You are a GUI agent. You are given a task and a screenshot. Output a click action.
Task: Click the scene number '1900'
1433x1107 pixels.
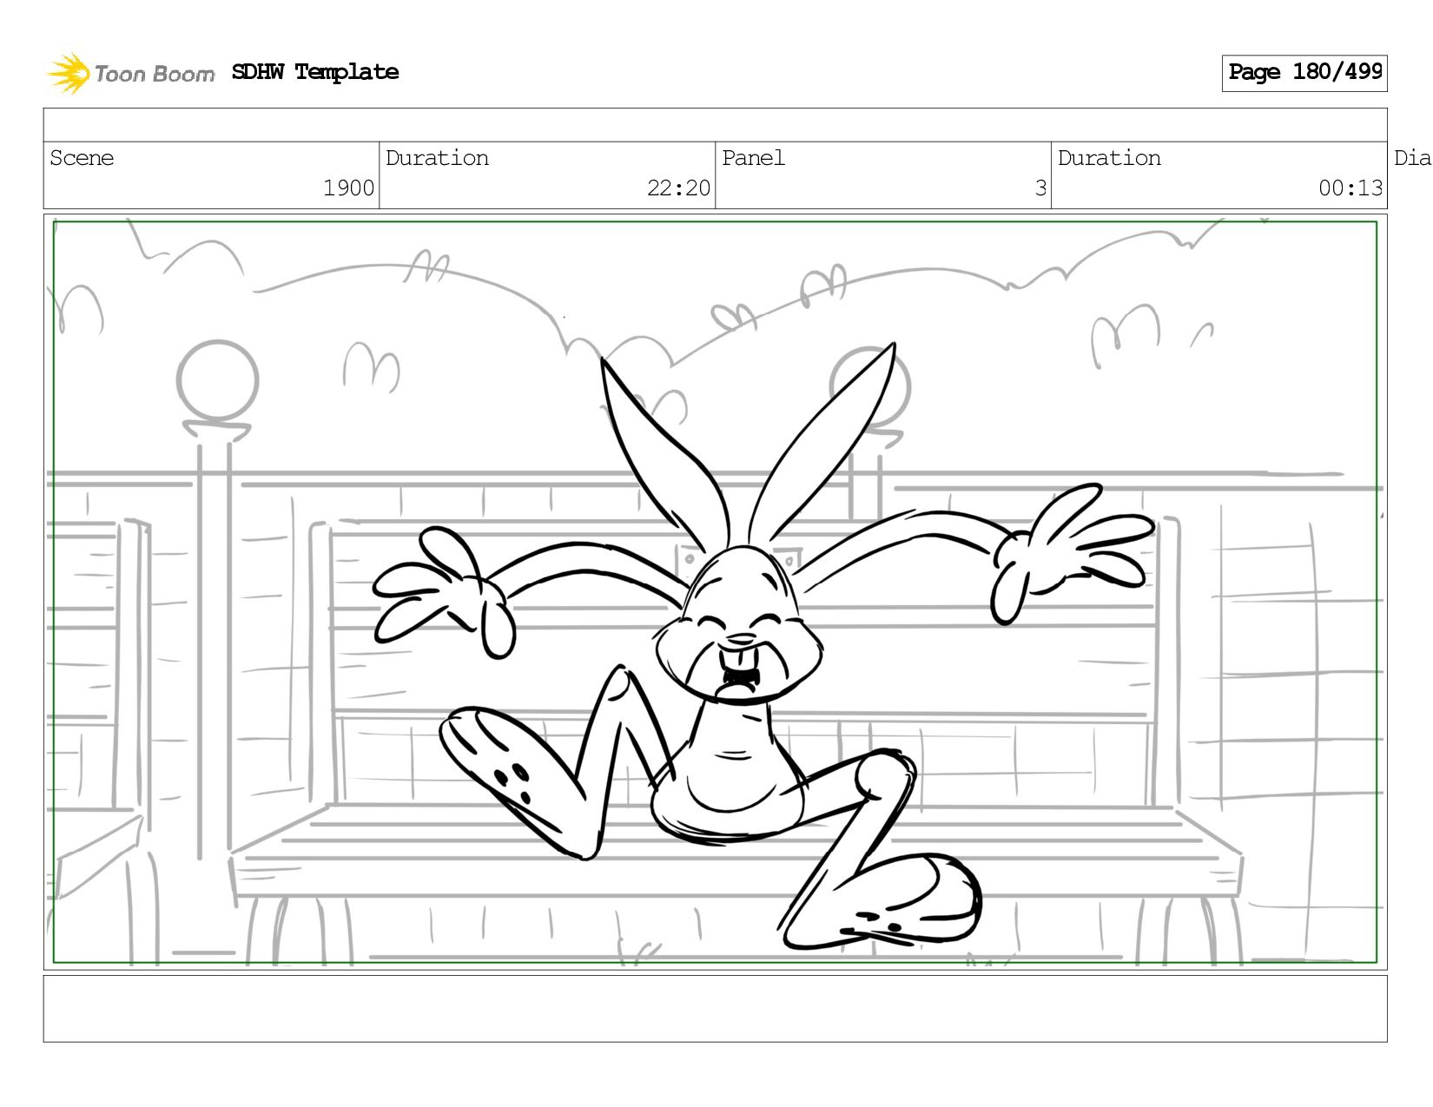point(348,188)
